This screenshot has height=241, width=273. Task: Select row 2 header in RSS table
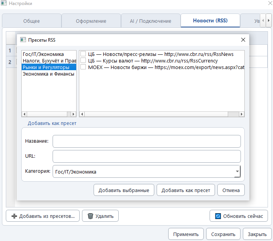[10, 62]
